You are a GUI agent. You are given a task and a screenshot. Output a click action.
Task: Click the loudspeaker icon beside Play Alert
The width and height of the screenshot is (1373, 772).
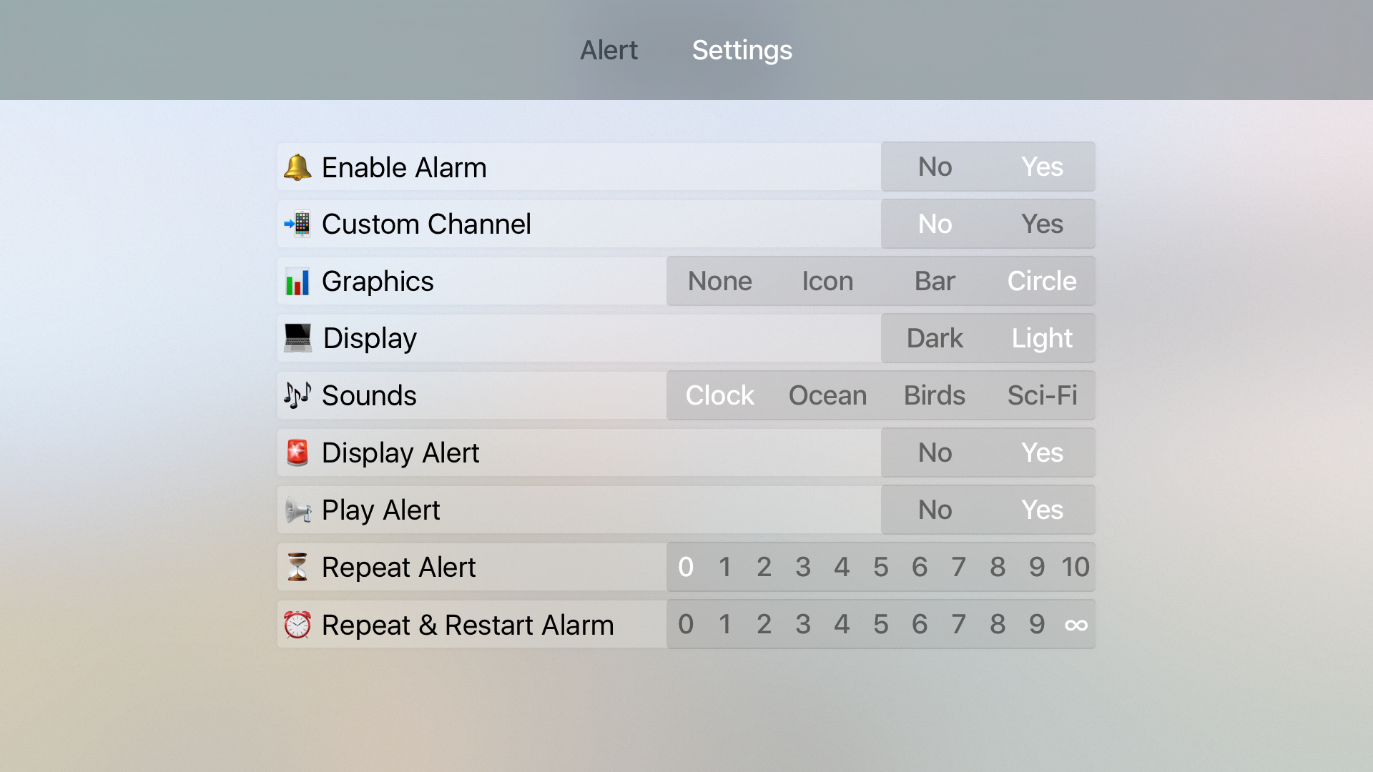pyautogui.click(x=297, y=510)
